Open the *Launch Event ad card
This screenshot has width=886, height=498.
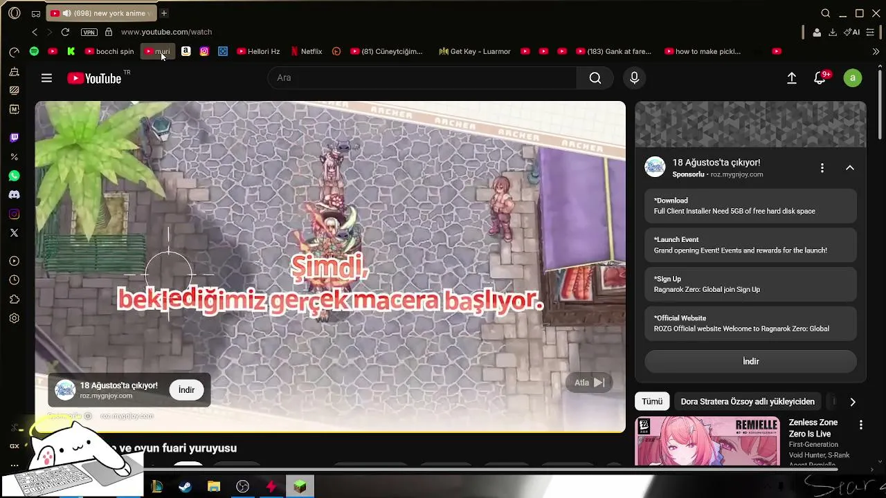coord(750,245)
